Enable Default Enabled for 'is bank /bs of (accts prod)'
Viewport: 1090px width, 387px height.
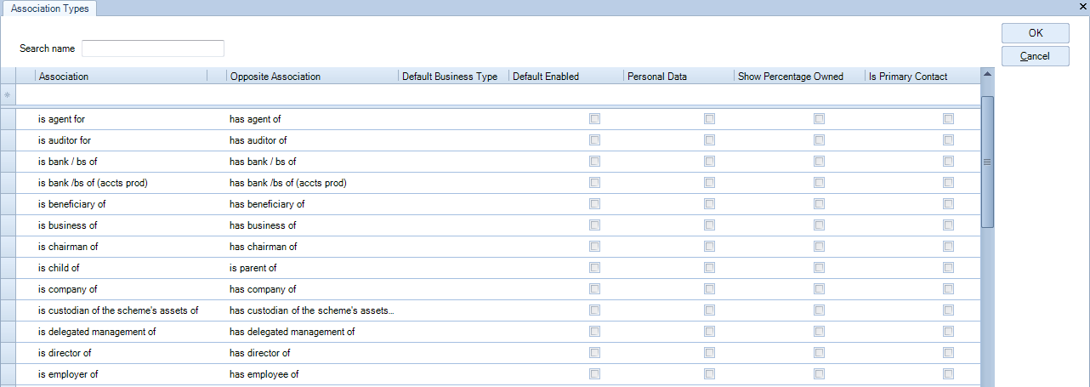pyautogui.click(x=594, y=183)
